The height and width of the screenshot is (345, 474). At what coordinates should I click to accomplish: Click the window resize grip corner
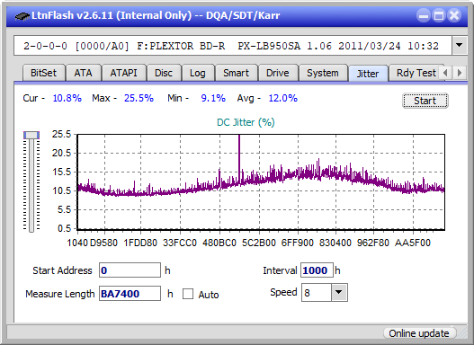462,333
